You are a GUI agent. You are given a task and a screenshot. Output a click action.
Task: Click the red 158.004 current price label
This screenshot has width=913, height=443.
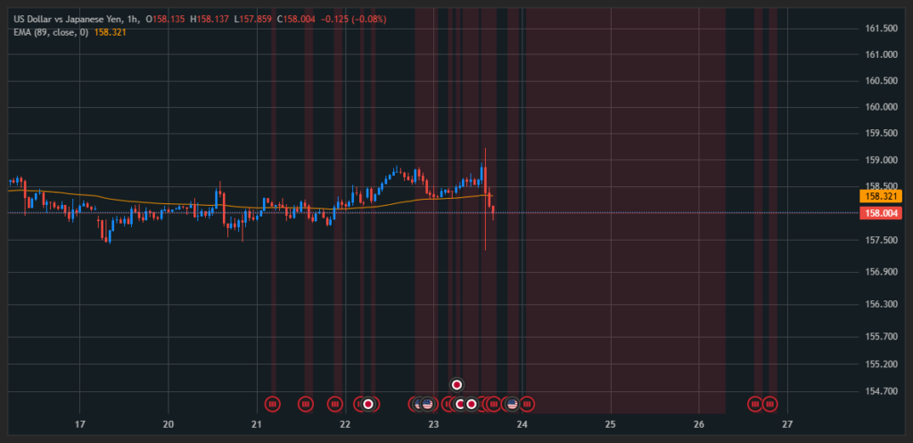pyautogui.click(x=881, y=213)
